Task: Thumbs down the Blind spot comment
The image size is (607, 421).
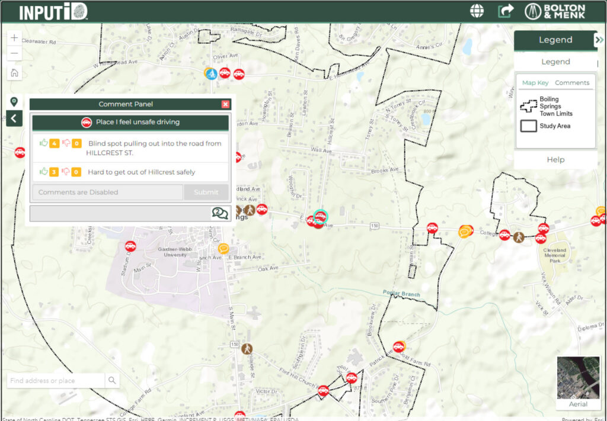Action: [66, 143]
